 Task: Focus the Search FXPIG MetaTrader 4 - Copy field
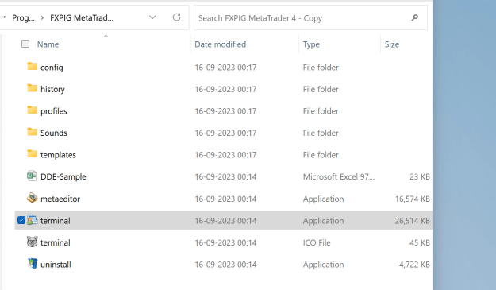pos(310,17)
